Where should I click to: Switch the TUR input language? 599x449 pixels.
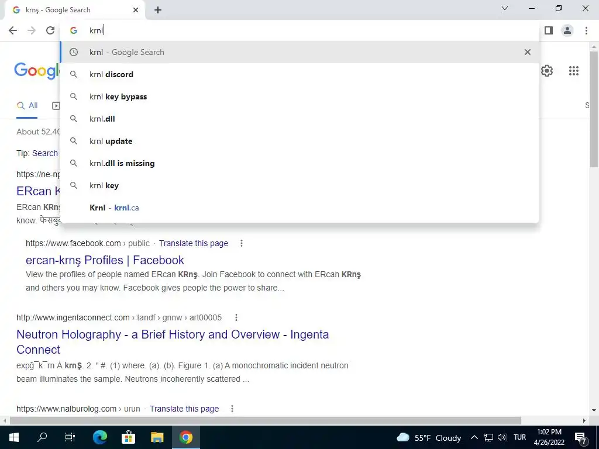519,437
